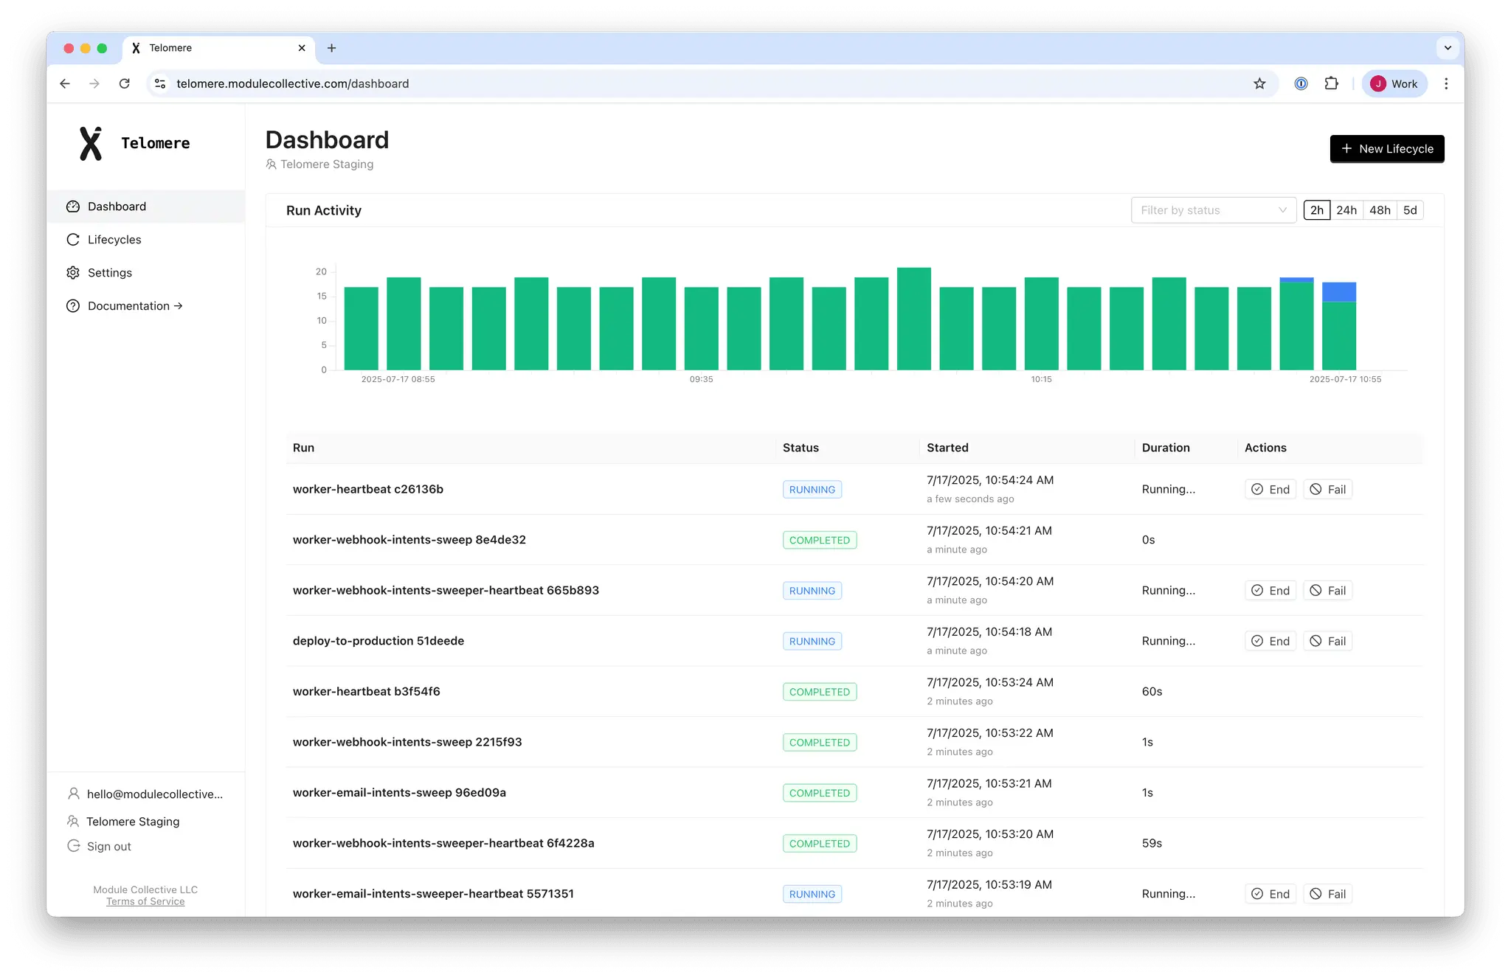Screen dimensions: 1511x978
Task: Reload the page with refresh icon
Action: pyautogui.click(x=125, y=83)
